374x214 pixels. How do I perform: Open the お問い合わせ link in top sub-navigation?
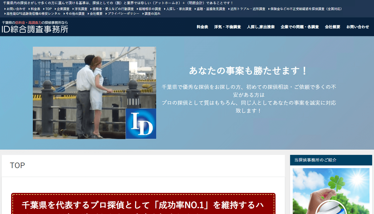(x=16, y=9)
